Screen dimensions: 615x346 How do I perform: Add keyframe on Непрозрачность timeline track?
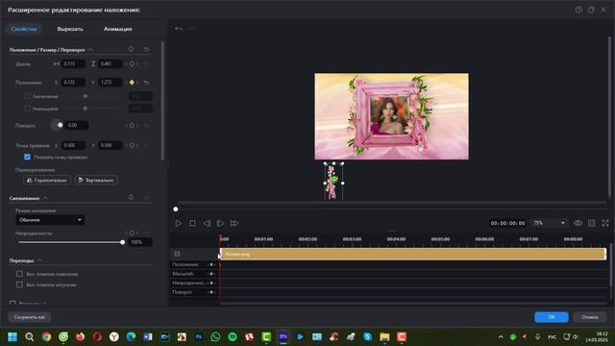211,283
